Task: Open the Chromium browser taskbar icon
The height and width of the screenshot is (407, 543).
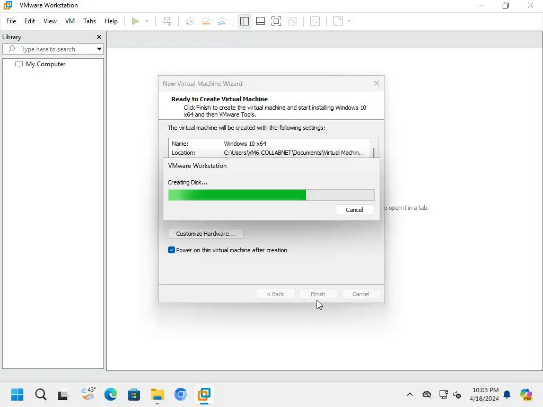Action: click(x=180, y=394)
